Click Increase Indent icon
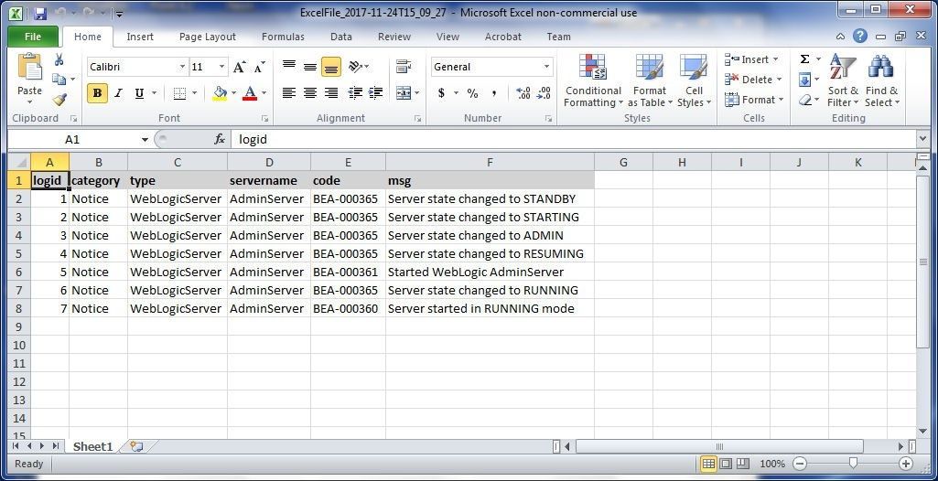The width and height of the screenshot is (938, 481). tap(376, 92)
